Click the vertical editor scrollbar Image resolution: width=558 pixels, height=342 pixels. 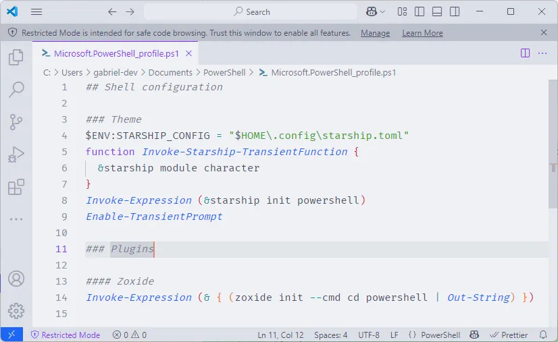tap(553, 144)
